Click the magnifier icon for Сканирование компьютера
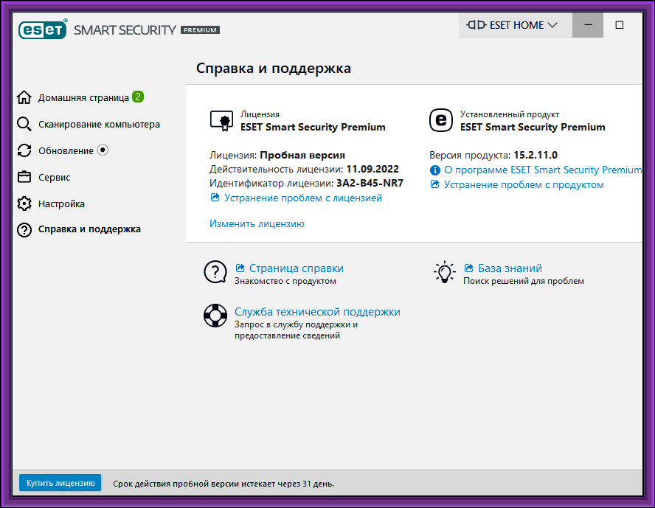Viewport: 655px width, 508px height. (x=24, y=124)
